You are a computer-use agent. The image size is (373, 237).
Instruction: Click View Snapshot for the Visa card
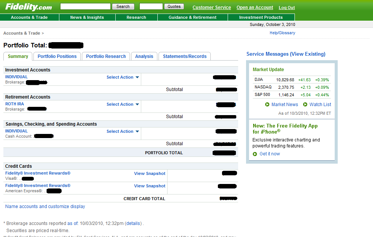tap(150, 173)
